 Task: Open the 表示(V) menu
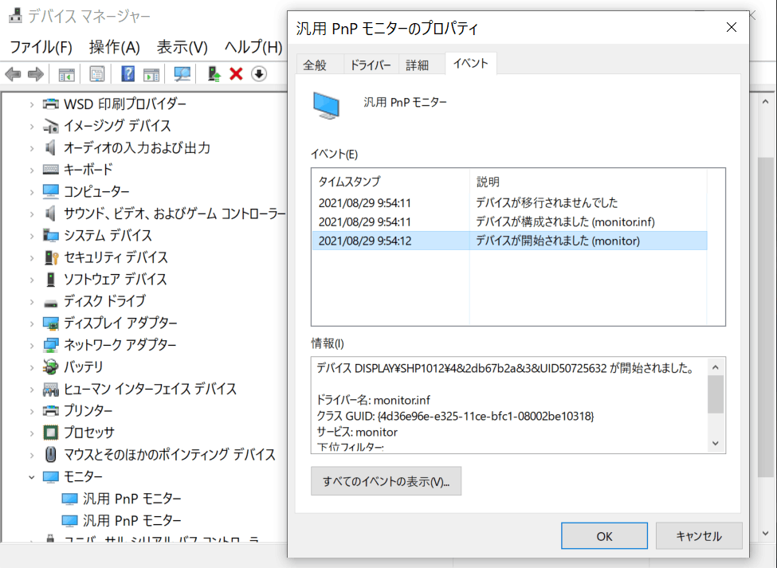click(x=182, y=47)
